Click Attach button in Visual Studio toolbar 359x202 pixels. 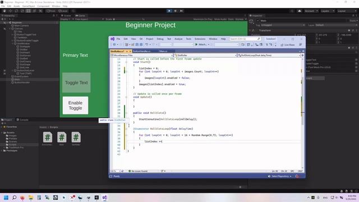click(x=202, y=45)
